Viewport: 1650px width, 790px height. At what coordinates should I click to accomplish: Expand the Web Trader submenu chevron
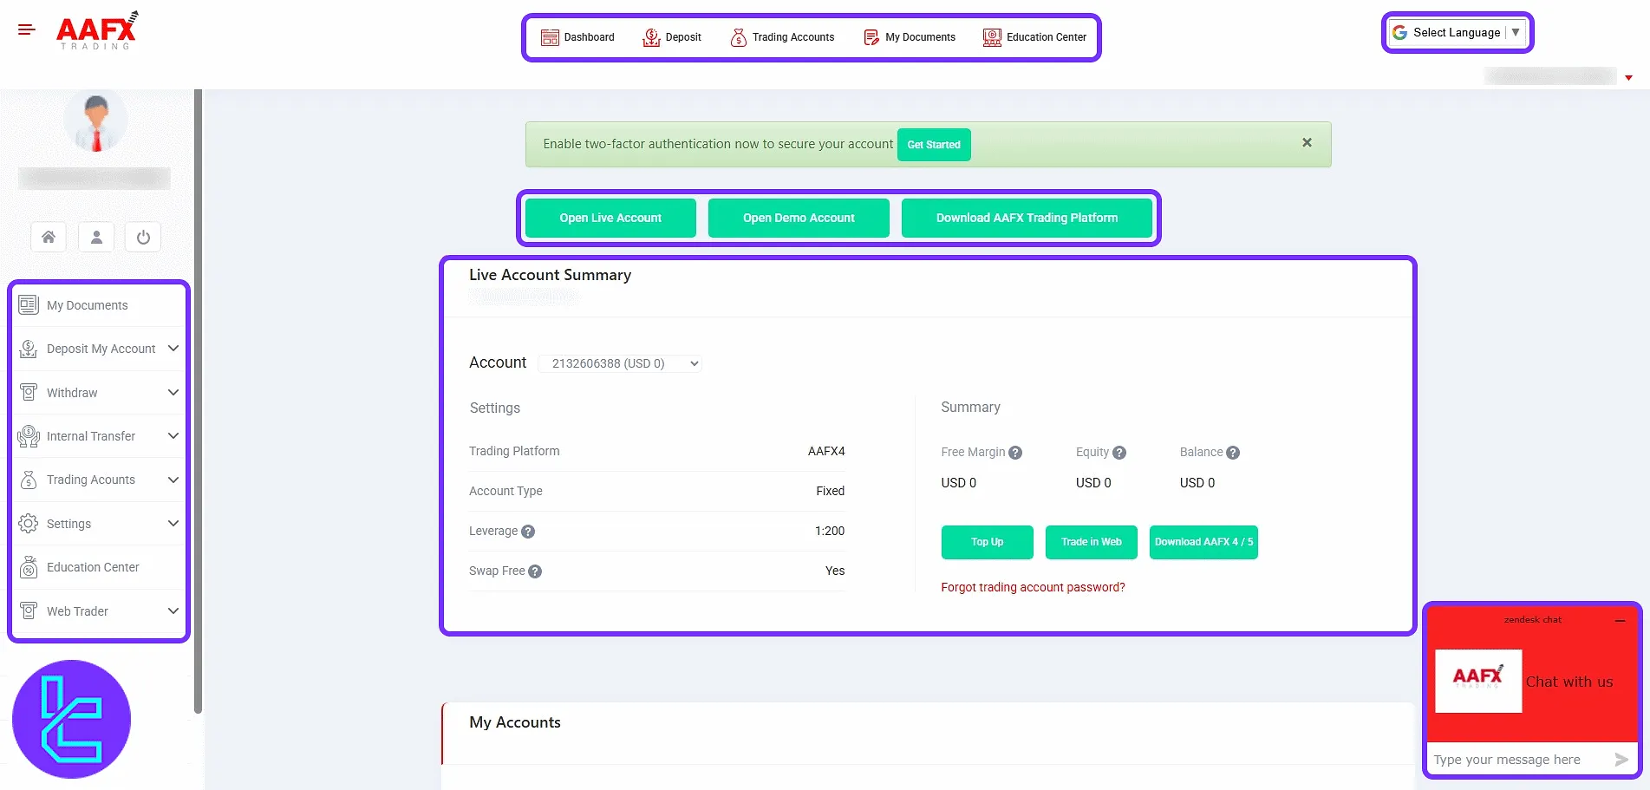tap(173, 610)
